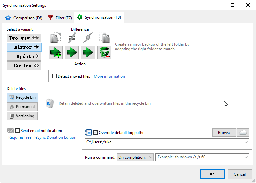Image resolution: width=256 pixels, height=183 pixels.
Task: Open the On completion dropdown
Action: tap(135, 157)
